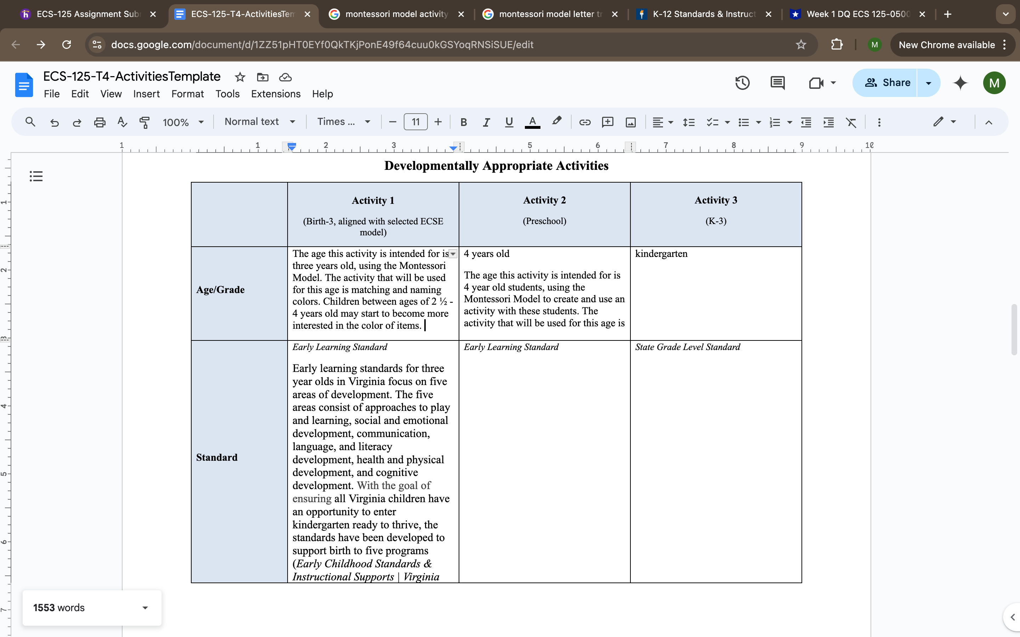Toggle italic formatting
The height and width of the screenshot is (637, 1020).
pyautogui.click(x=486, y=122)
